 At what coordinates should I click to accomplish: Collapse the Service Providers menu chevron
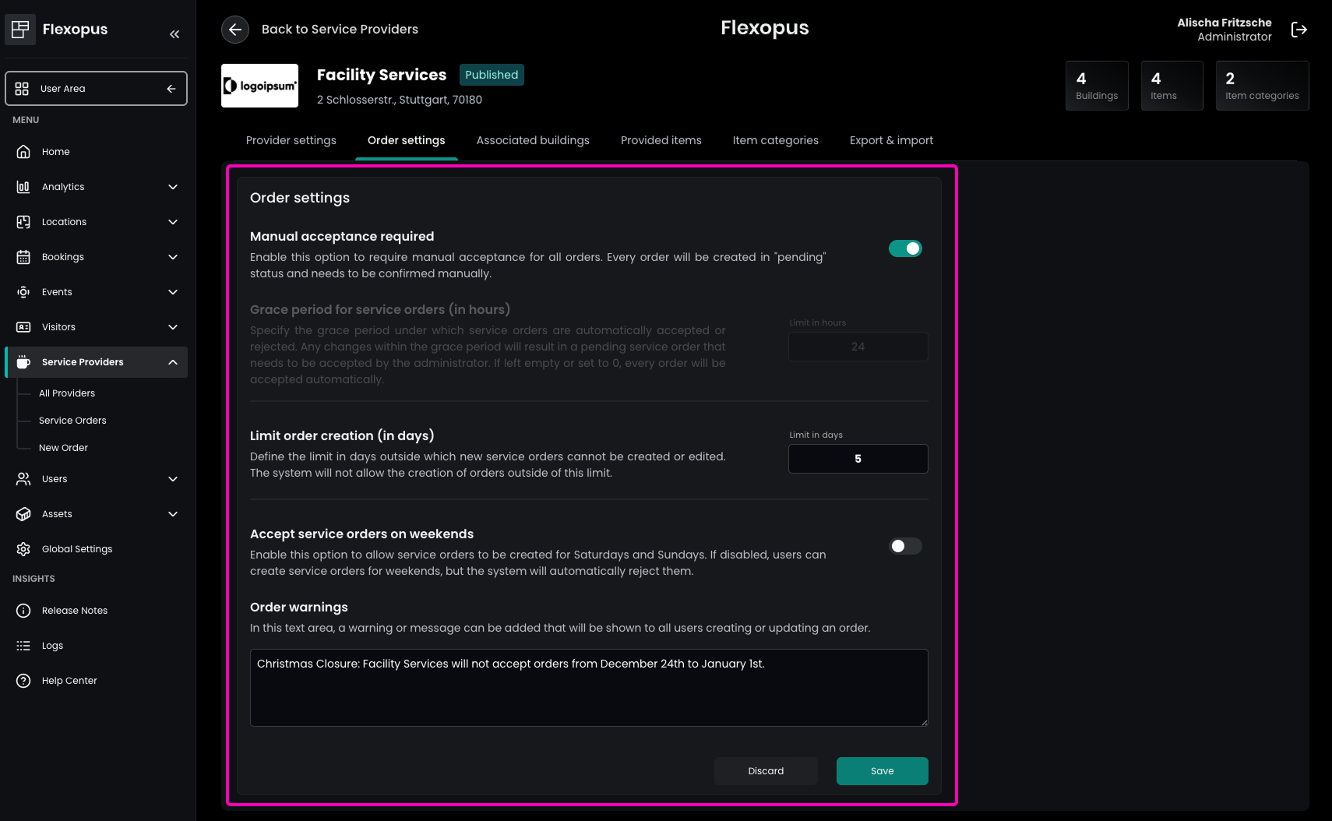pyautogui.click(x=173, y=362)
